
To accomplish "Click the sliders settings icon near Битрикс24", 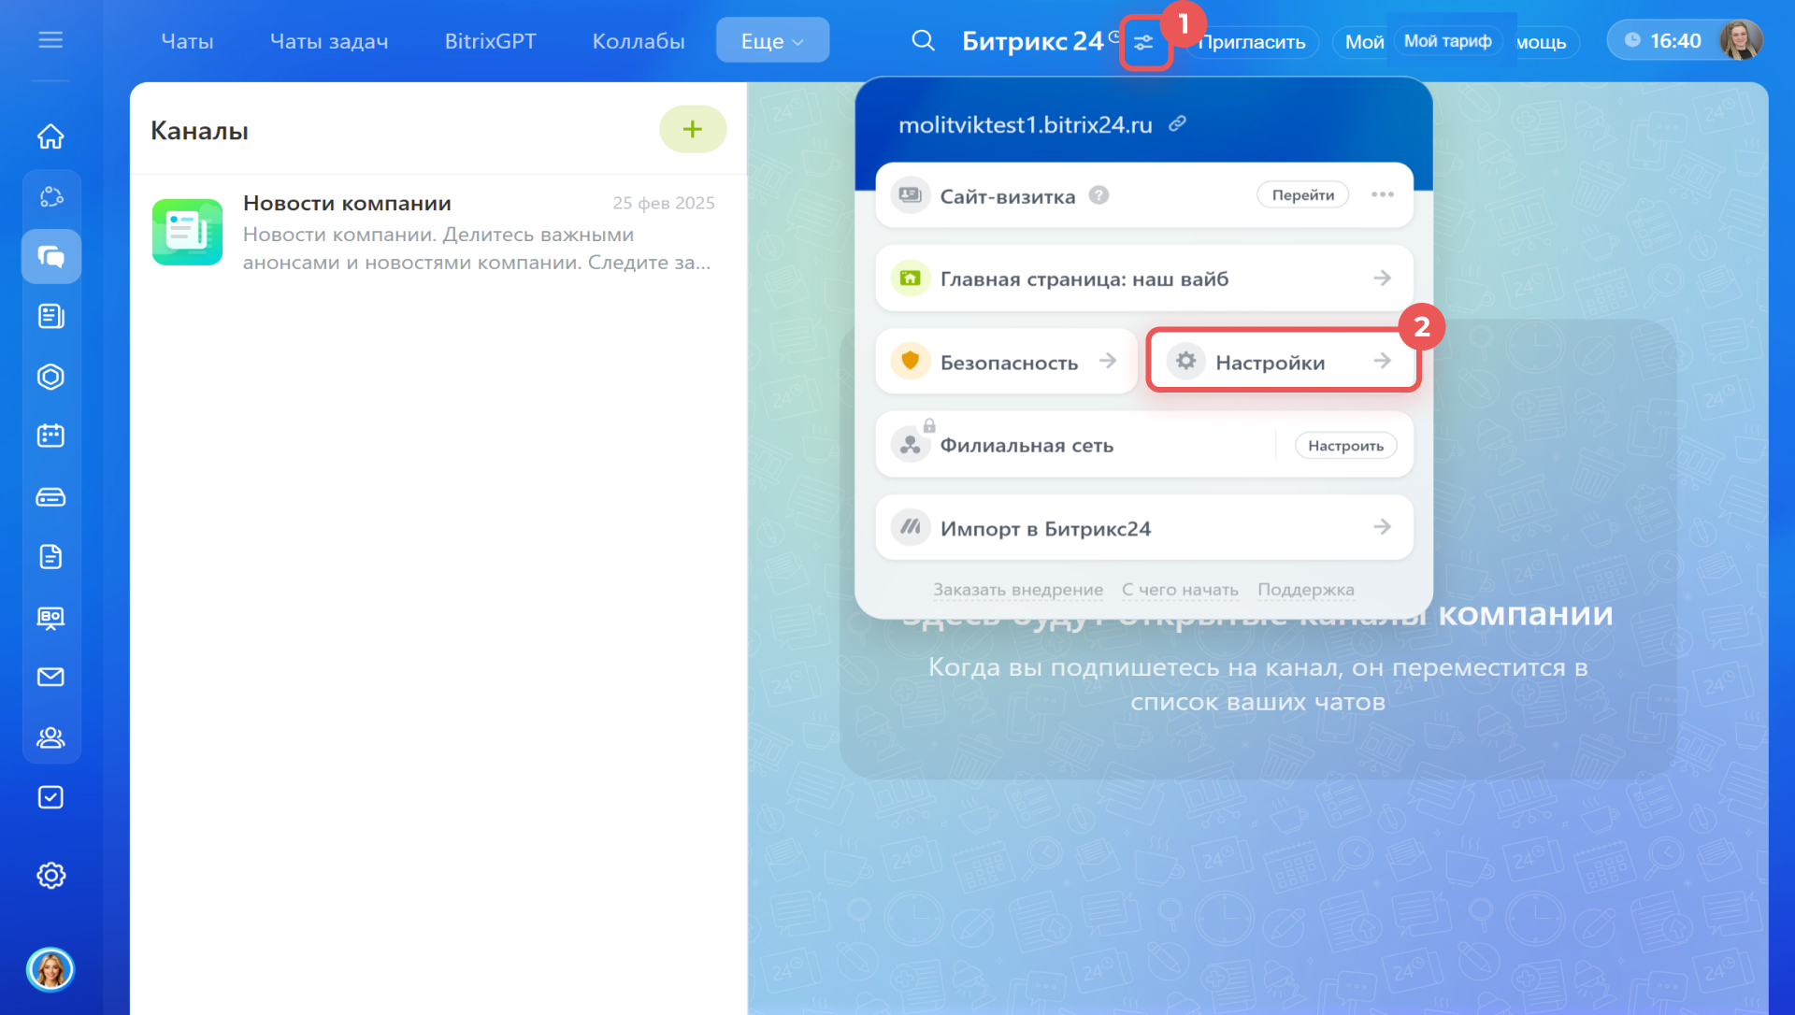I will click(x=1143, y=43).
